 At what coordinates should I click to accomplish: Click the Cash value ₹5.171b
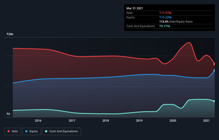click(165, 26)
